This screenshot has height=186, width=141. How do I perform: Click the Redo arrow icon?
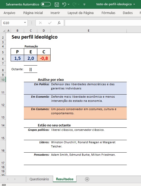(x=74, y=4)
